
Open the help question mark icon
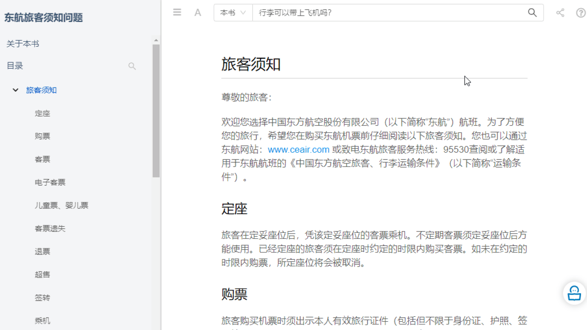(581, 12)
